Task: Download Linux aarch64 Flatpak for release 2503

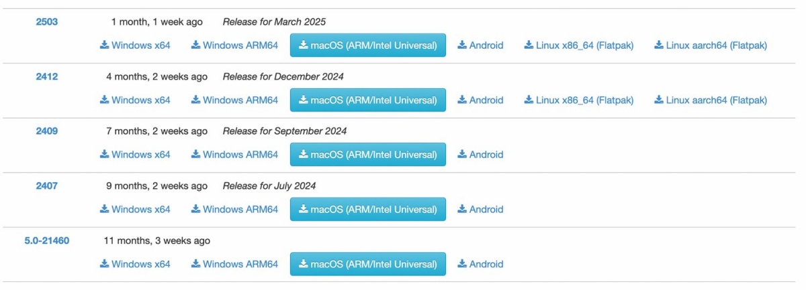Action: 711,46
